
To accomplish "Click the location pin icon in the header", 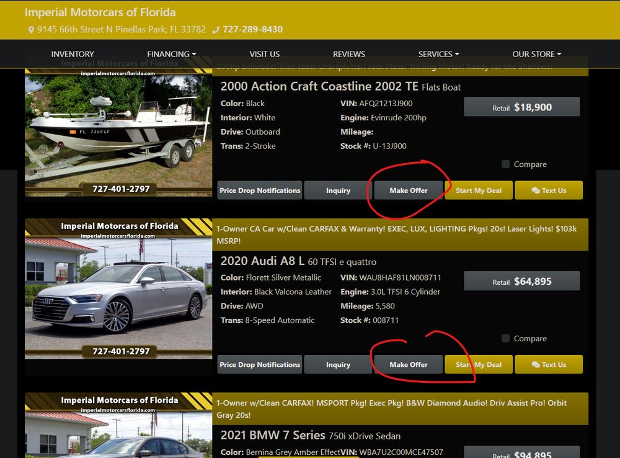I will tap(30, 29).
